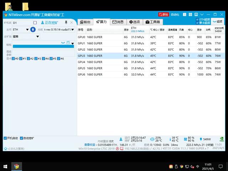Click the CPU usage icon showing 23%

(152, 139)
